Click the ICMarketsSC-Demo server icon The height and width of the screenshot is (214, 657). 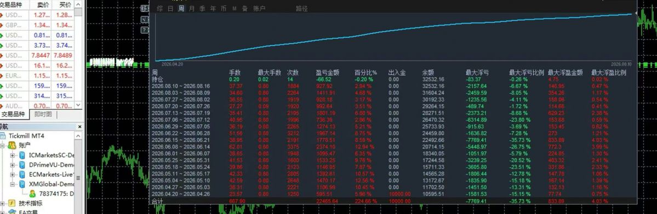(x=22, y=155)
